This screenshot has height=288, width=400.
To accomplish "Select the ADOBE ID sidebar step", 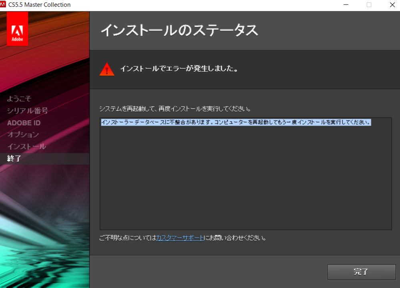I will click(x=24, y=123).
